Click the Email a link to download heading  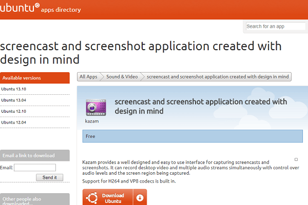(x=35, y=155)
